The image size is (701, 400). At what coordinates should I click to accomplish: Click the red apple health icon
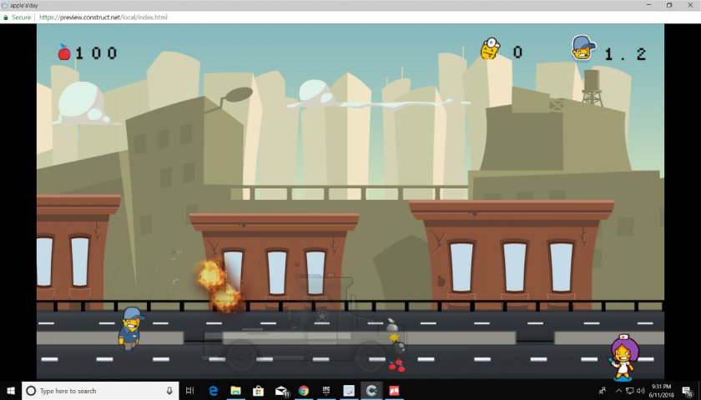click(x=64, y=53)
